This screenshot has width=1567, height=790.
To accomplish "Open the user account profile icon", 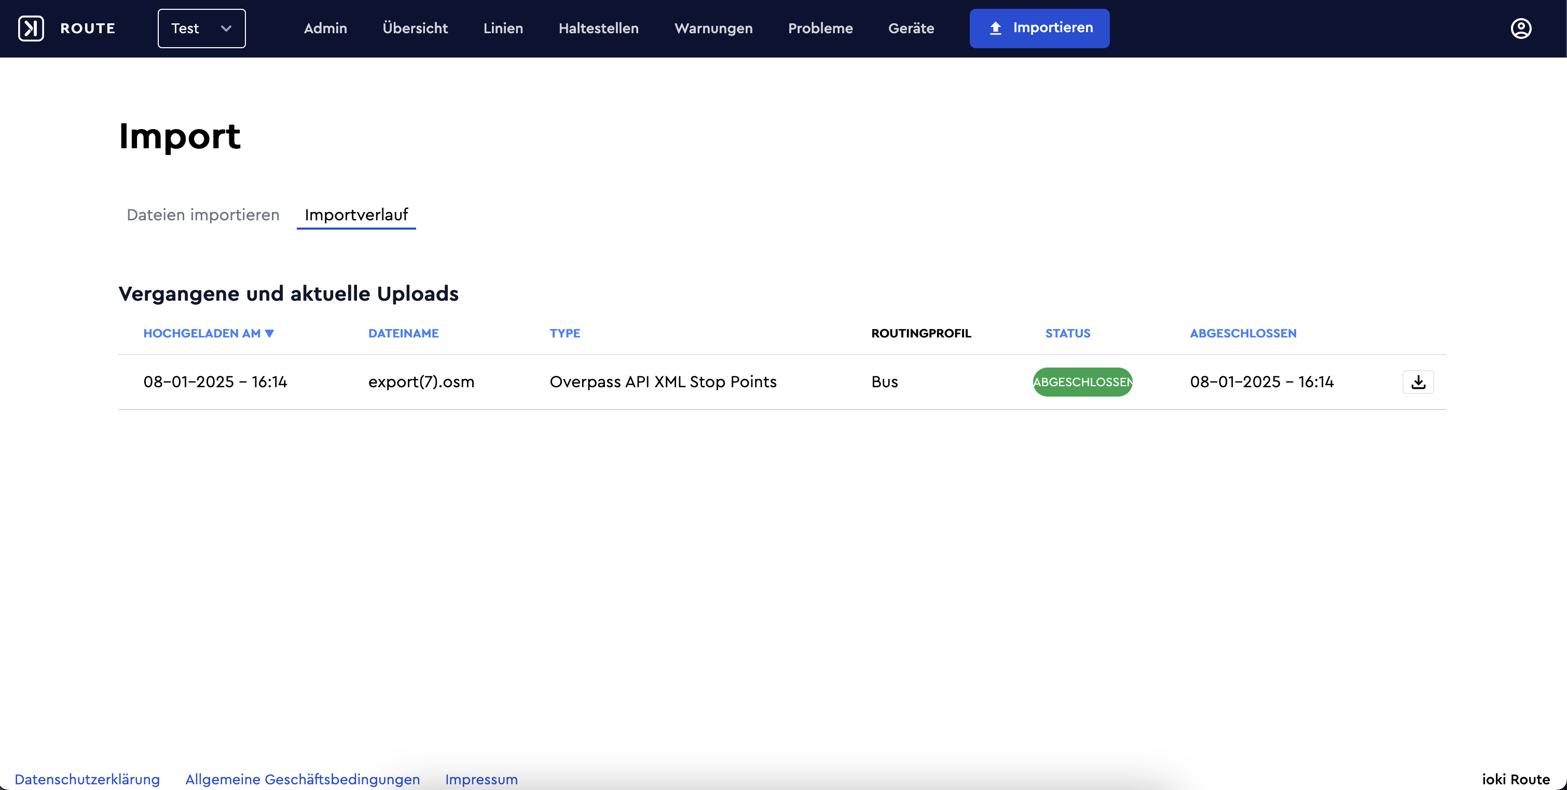I will point(1521,29).
